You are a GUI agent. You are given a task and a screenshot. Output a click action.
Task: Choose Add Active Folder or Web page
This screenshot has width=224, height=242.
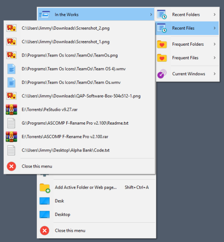96,187
